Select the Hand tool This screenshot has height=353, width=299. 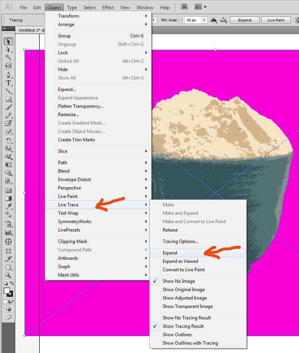coord(8,267)
